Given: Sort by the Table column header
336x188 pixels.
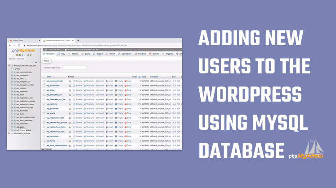Looking at the screenshot, I should point(49,77).
